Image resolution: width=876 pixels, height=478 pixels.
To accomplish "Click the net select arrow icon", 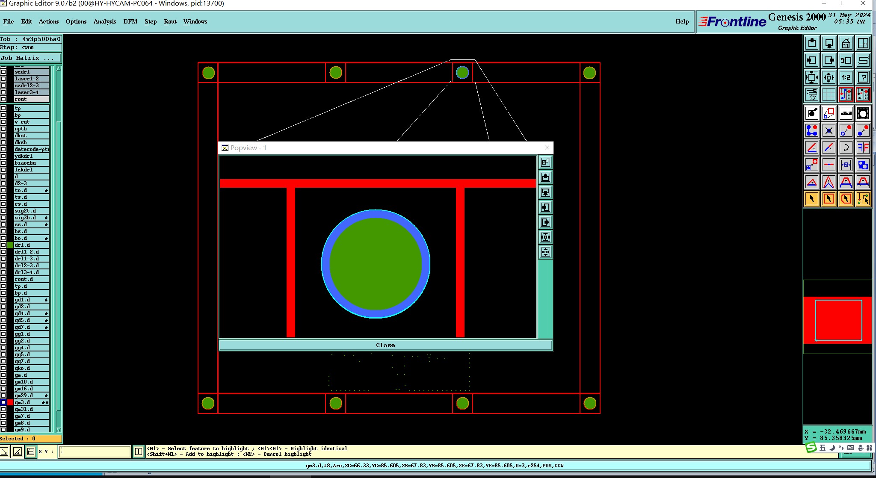I will tap(863, 199).
